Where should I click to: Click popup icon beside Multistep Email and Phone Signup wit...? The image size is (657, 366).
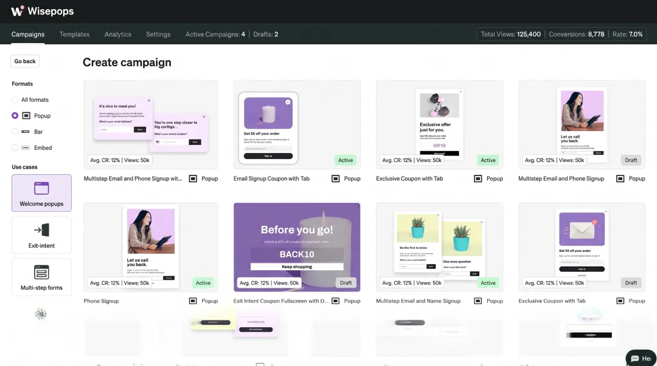(193, 178)
